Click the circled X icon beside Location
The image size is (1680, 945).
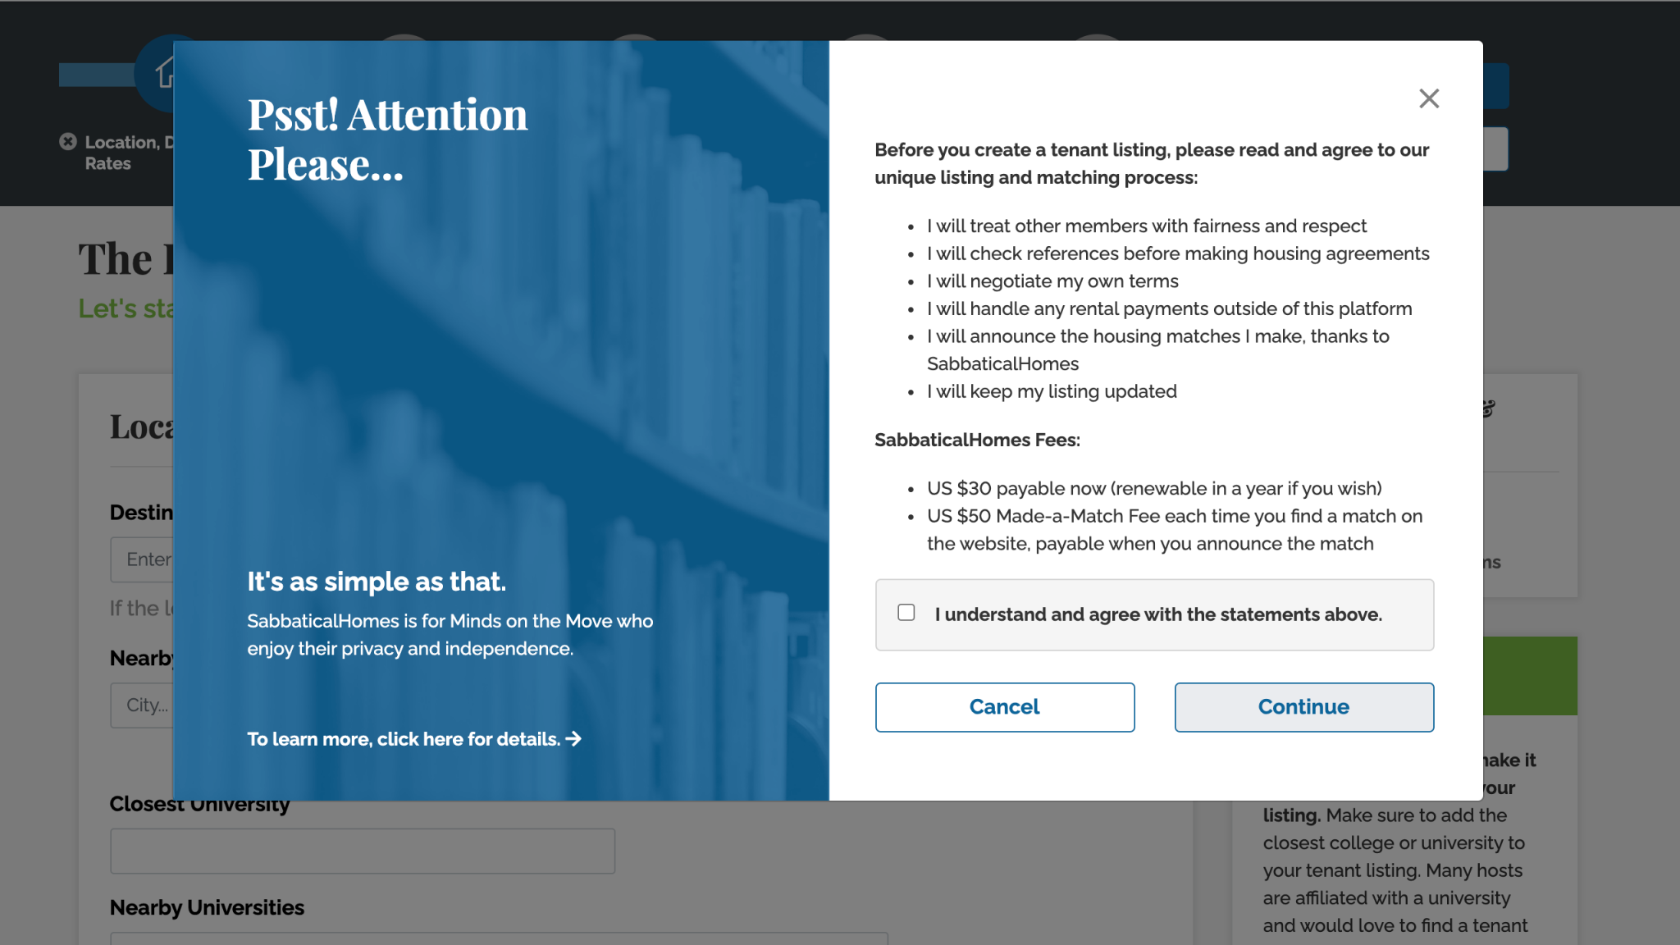[68, 142]
